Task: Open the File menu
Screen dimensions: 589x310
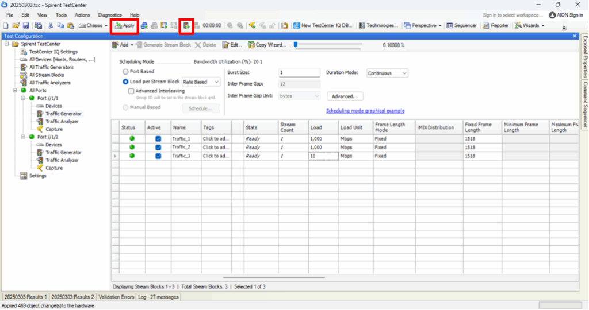Action: pyautogui.click(x=10, y=15)
